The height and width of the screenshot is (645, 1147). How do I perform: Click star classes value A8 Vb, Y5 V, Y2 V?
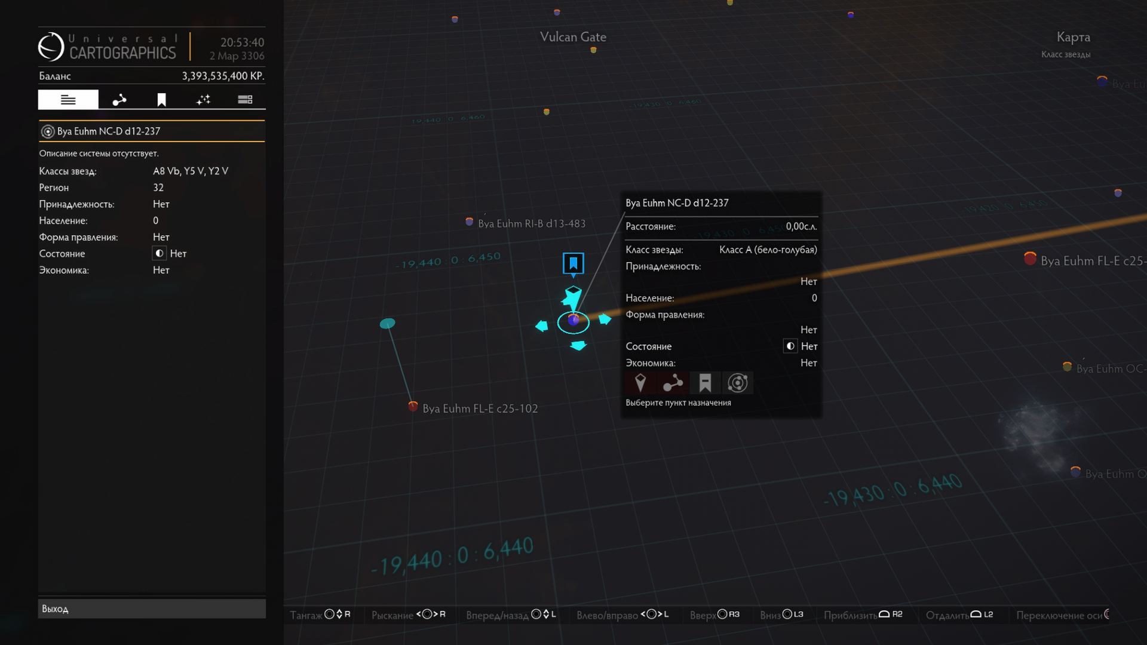[191, 171]
